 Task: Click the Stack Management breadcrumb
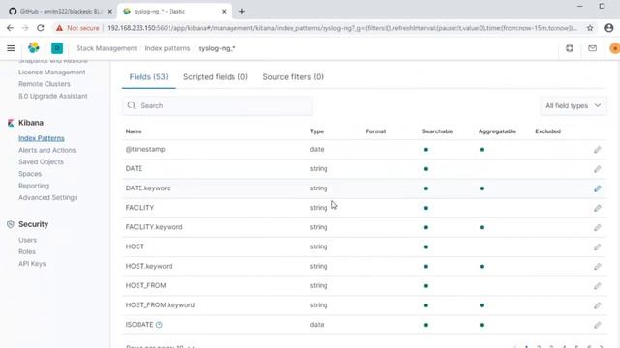pyautogui.click(x=106, y=48)
